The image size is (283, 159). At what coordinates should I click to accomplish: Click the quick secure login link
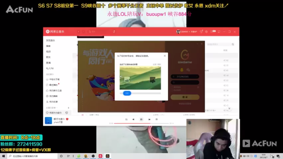coord(185,104)
